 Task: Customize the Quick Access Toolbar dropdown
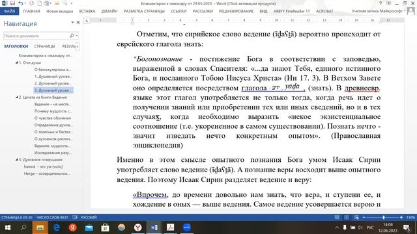tap(72, 3)
